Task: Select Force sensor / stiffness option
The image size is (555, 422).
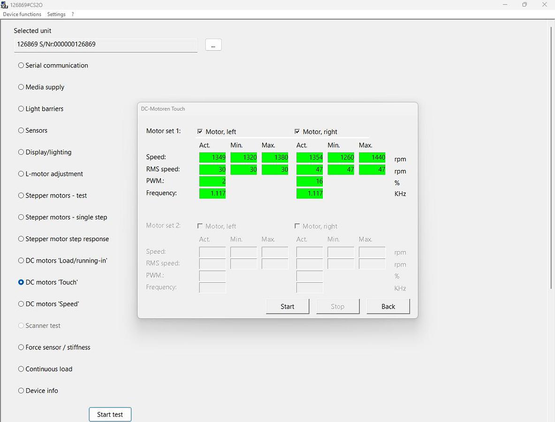Action: 21,347
